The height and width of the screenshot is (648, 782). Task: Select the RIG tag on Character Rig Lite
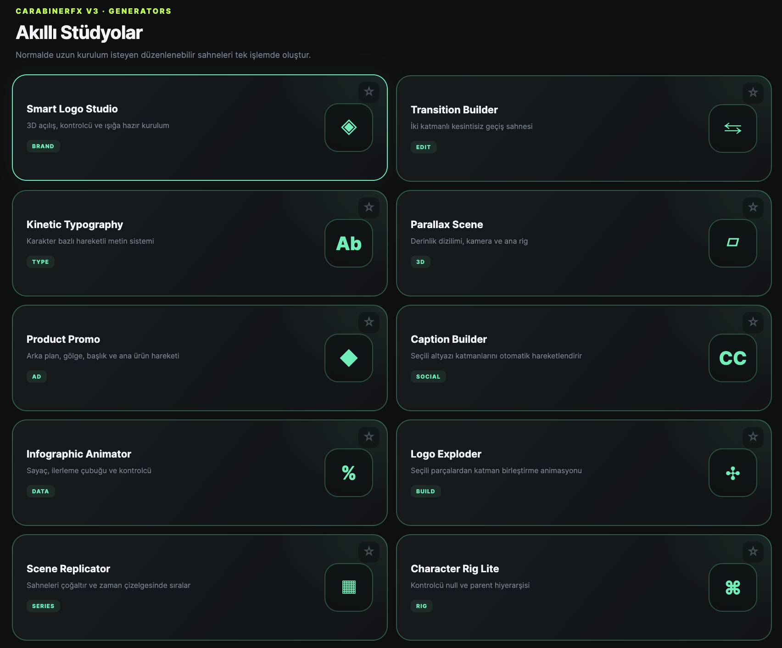pos(421,606)
